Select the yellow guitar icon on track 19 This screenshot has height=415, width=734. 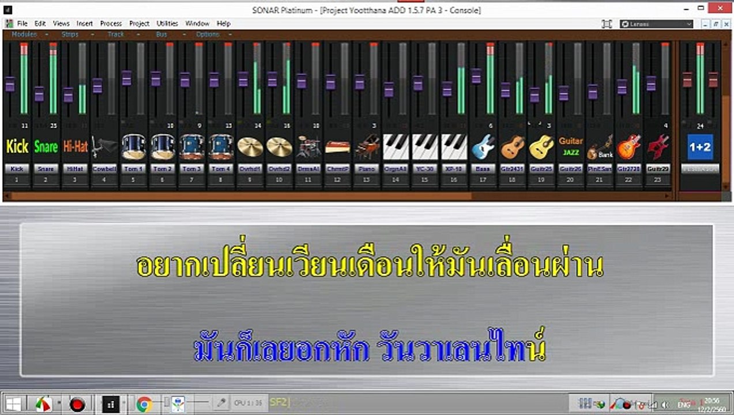[x=541, y=147]
